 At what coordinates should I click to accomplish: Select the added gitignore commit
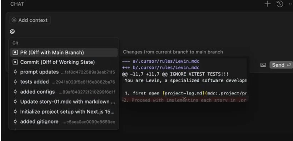click(x=64, y=122)
